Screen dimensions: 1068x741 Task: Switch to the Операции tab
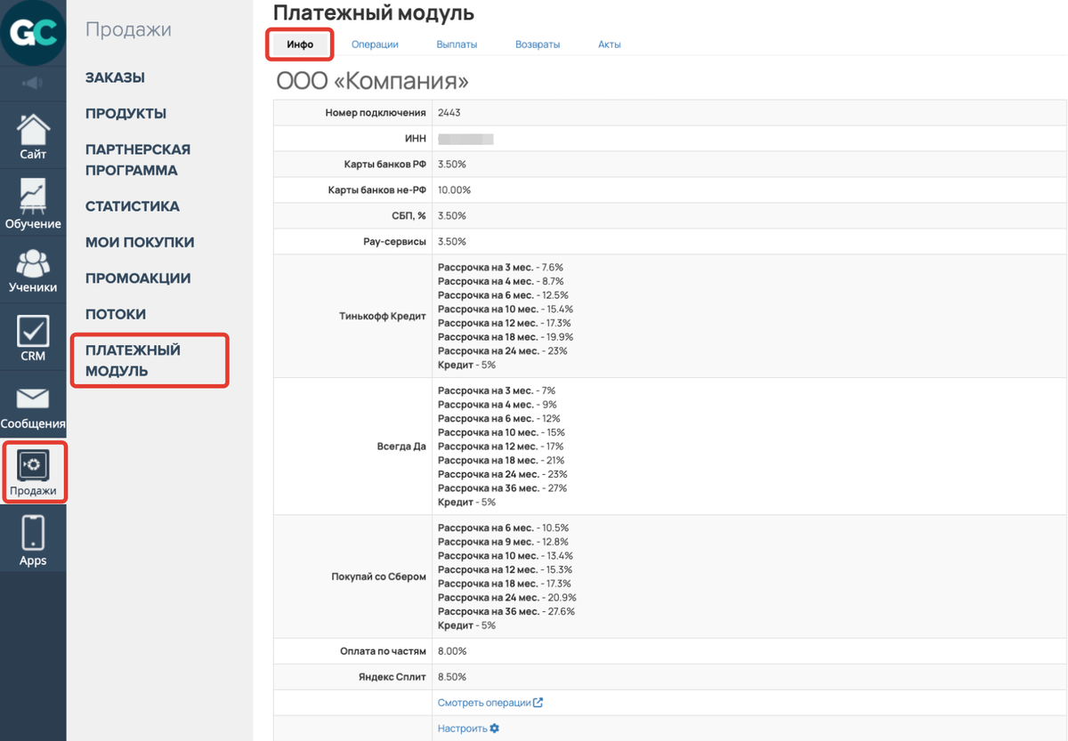point(375,44)
